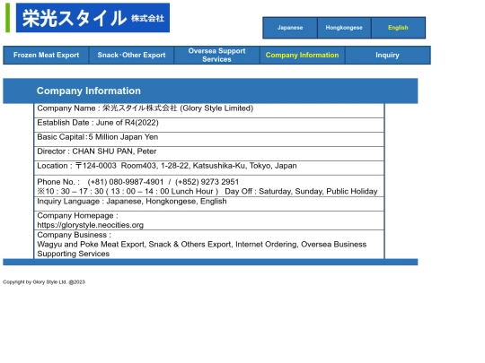Select the English language button
This screenshot has height=363, width=485.
[x=398, y=28]
